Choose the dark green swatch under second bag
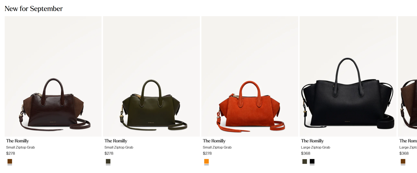The height and width of the screenshot is (173, 417). [108, 161]
